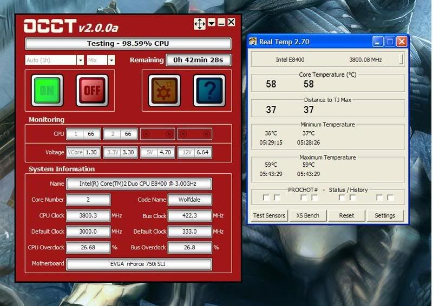The image size is (433, 306).
Task: Open OCCT help question mark icon
Action: coord(209,90)
